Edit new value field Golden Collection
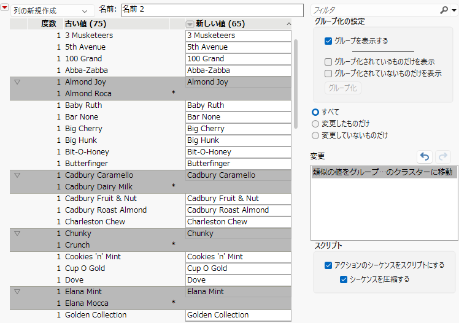Image resolution: width=459 pixels, height=323 pixels. click(238, 315)
